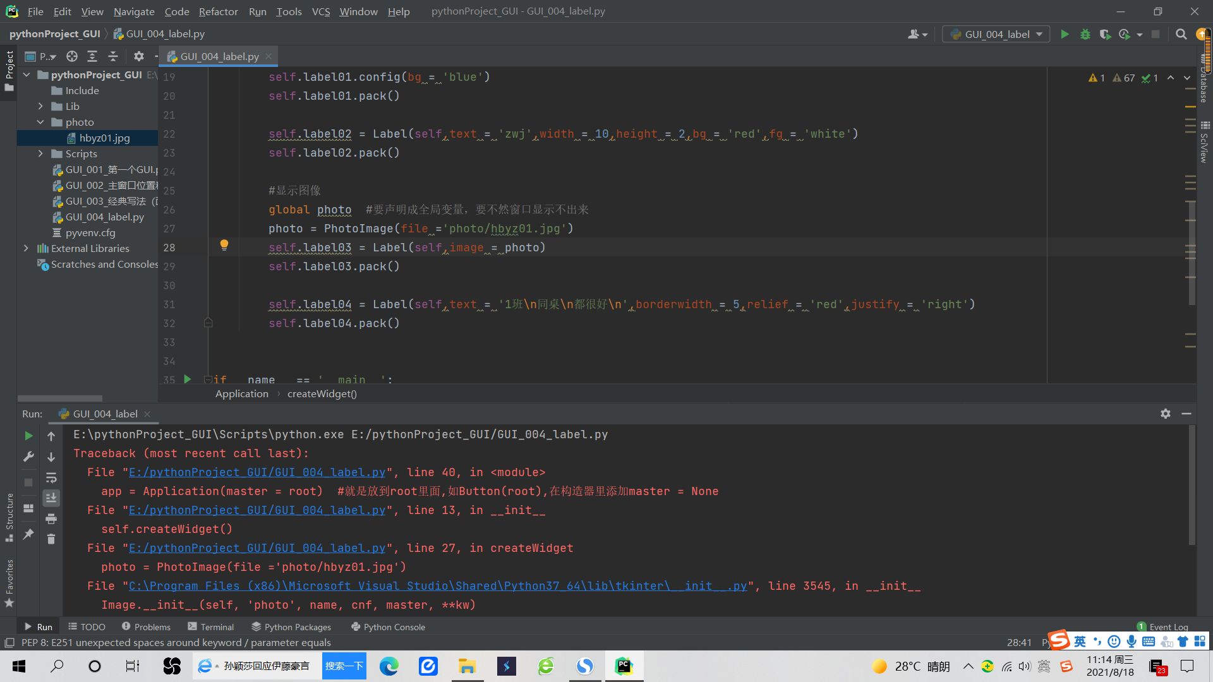Image resolution: width=1213 pixels, height=682 pixels.
Task: Collapse code fold marker at line 32
Action: click(208, 323)
